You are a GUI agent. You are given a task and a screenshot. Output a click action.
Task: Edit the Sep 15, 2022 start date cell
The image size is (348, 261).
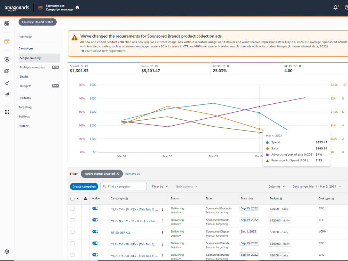coord(249,208)
